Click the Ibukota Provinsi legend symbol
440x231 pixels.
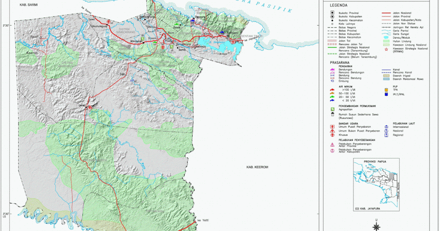tap(333, 13)
